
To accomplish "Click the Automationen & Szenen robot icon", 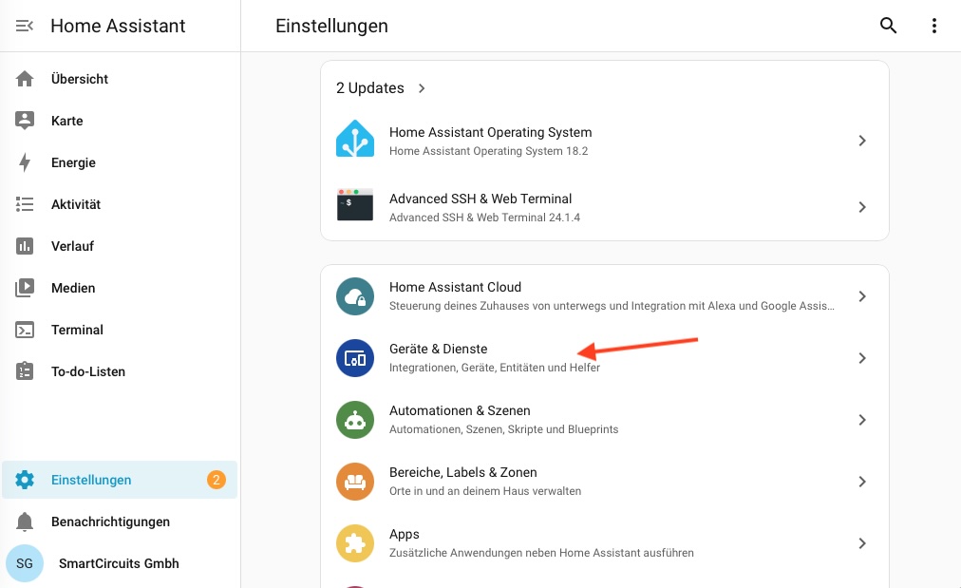I will 355,420.
